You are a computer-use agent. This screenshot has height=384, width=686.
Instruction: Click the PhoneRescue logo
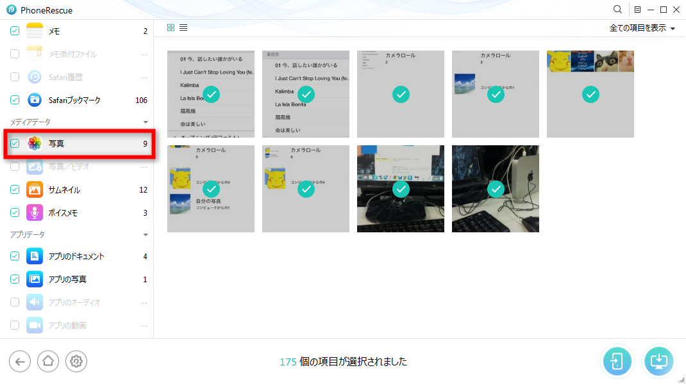[x=12, y=10]
